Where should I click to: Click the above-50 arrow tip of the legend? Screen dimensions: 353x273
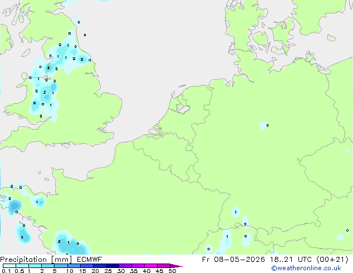176,266
